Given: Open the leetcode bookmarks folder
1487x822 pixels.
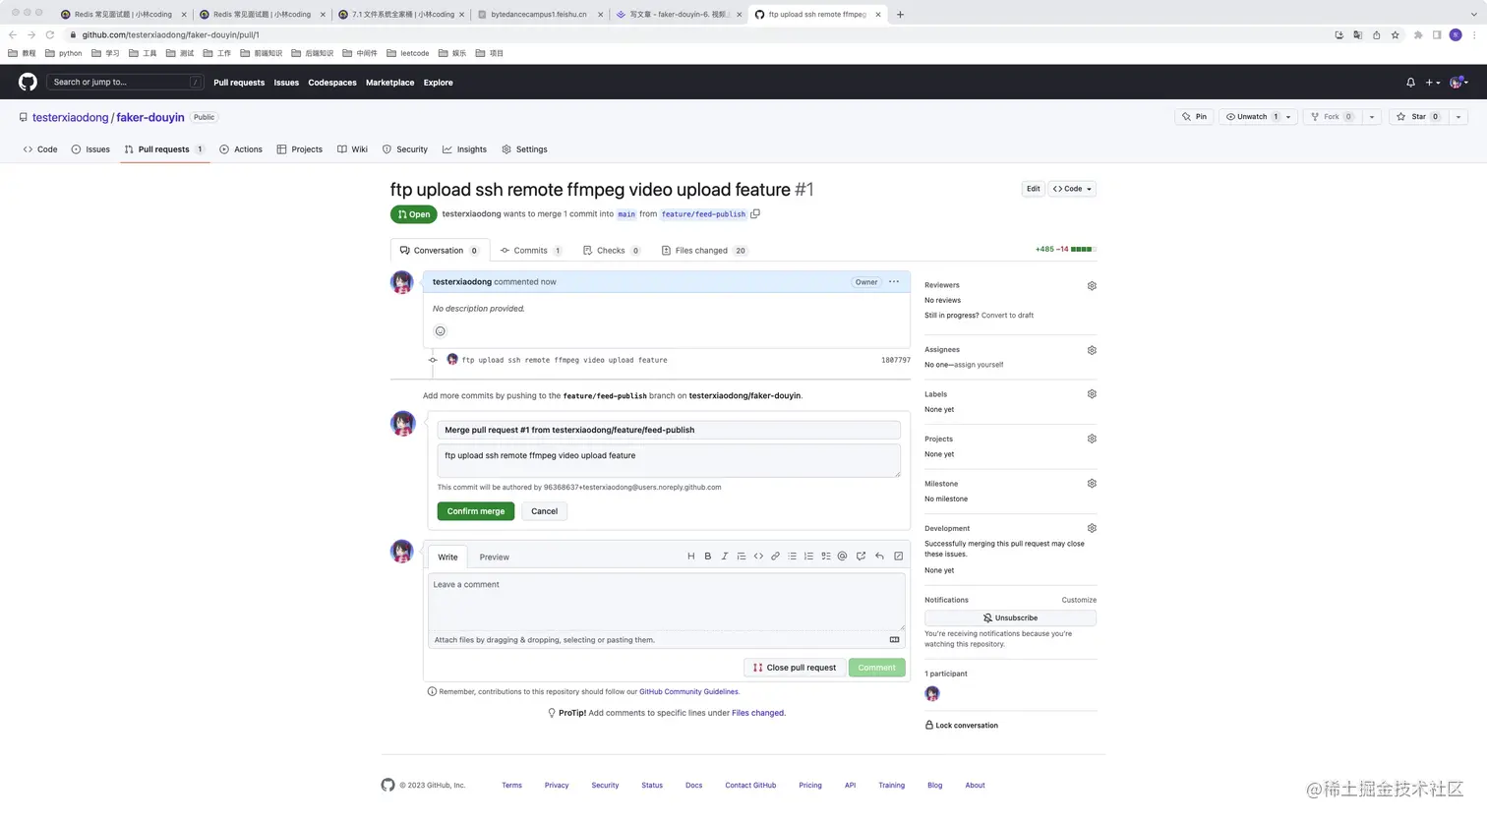Looking at the screenshot, I should [408, 53].
